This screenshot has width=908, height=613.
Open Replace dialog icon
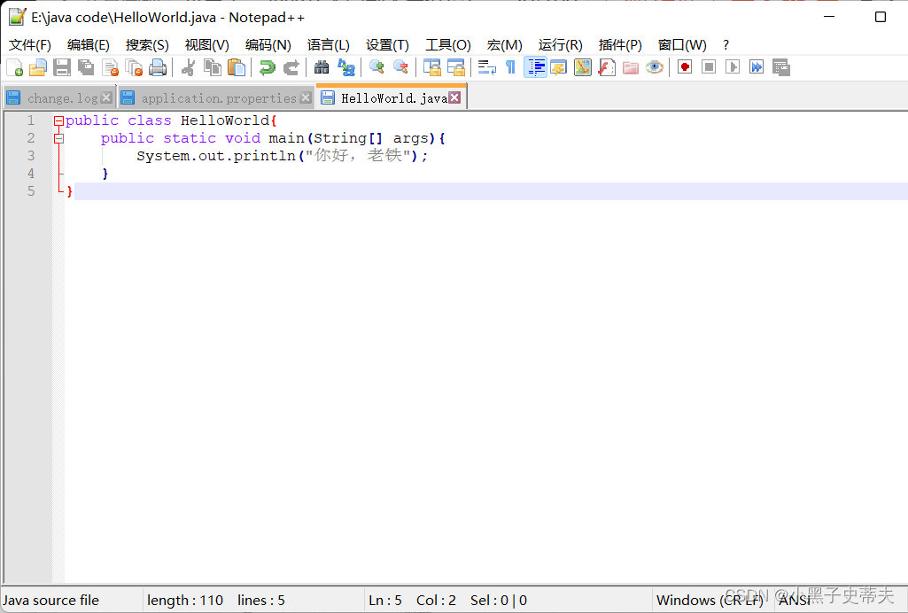345,67
